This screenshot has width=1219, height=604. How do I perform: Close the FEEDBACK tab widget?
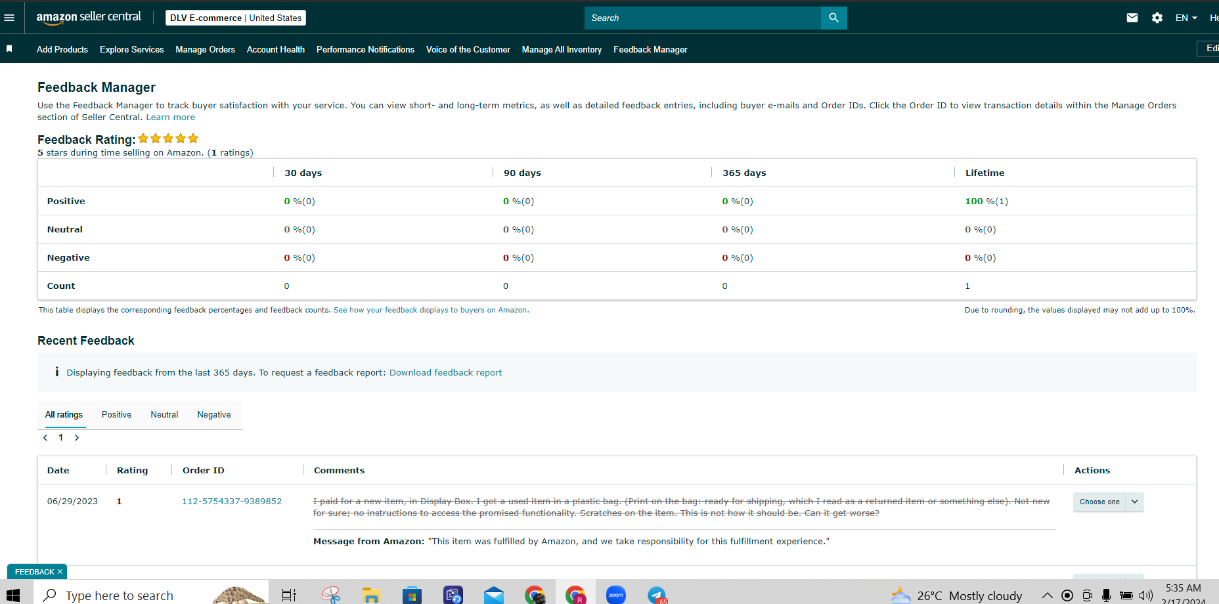(x=60, y=572)
